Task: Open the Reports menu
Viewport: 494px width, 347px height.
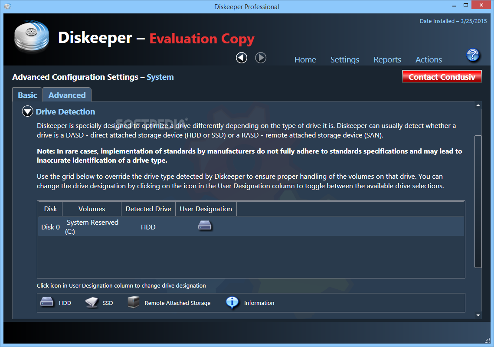Action: tap(387, 59)
